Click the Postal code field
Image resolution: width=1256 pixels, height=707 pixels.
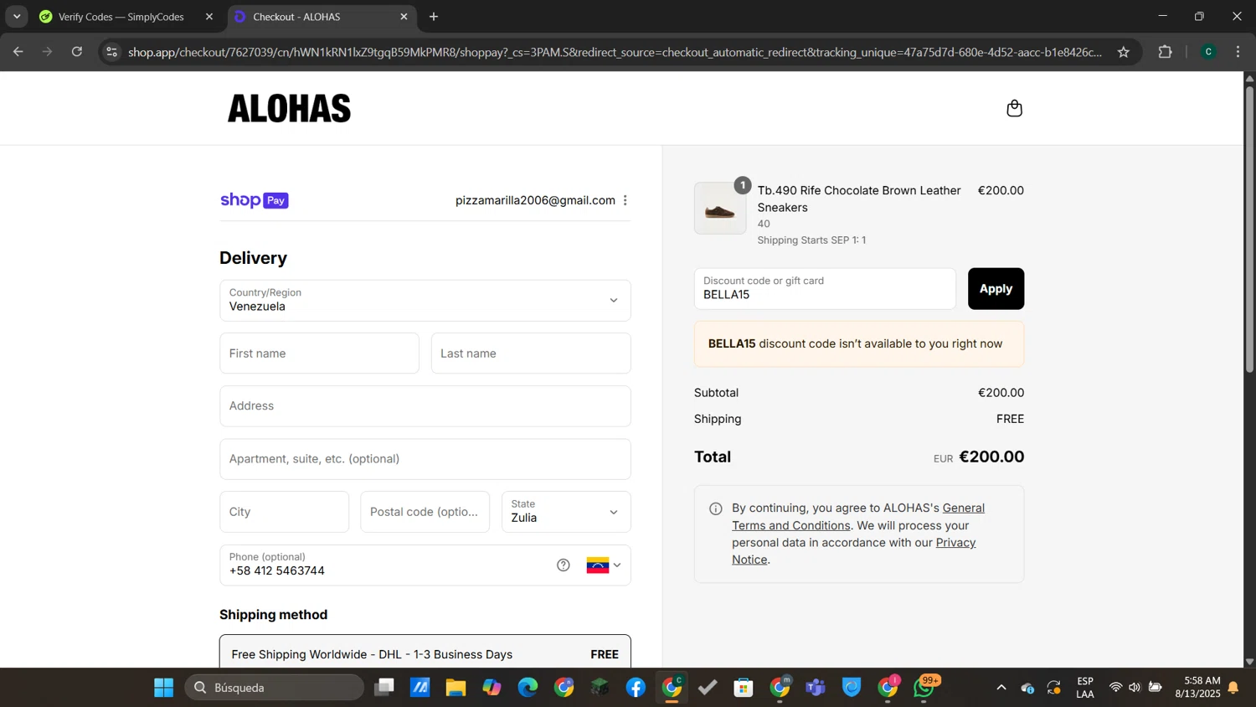pyautogui.click(x=425, y=512)
